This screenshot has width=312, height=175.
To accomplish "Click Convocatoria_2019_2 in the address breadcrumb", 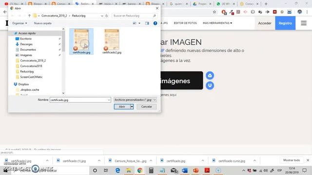I will point(54,16).
